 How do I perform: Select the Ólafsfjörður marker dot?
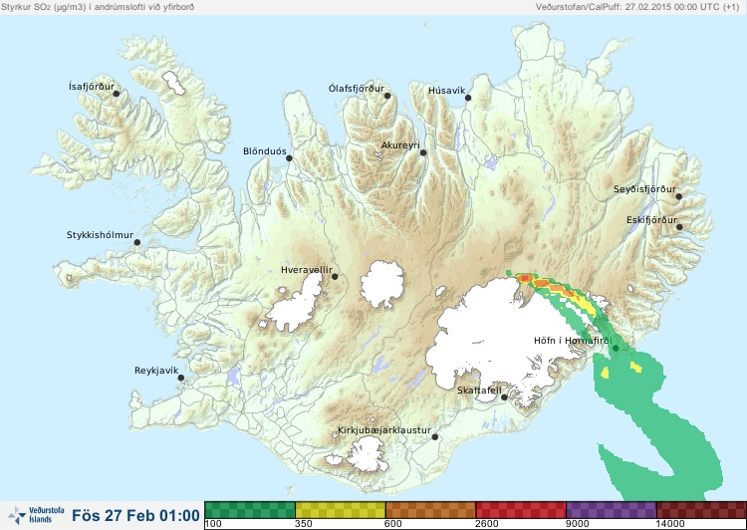387,96
